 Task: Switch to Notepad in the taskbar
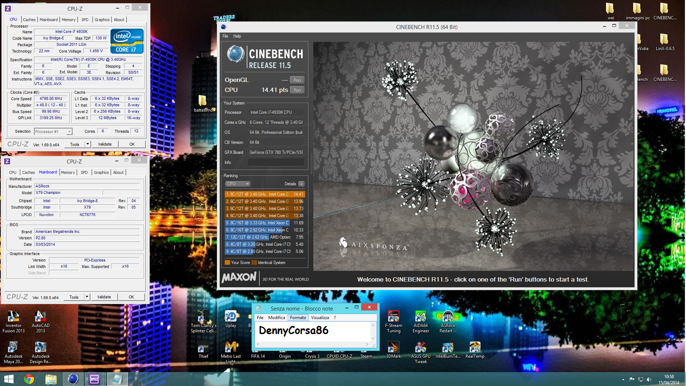click(117, 379)
